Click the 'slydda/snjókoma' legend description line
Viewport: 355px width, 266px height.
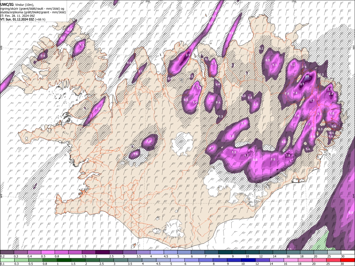pyautogui.click(x=33, y=12)
